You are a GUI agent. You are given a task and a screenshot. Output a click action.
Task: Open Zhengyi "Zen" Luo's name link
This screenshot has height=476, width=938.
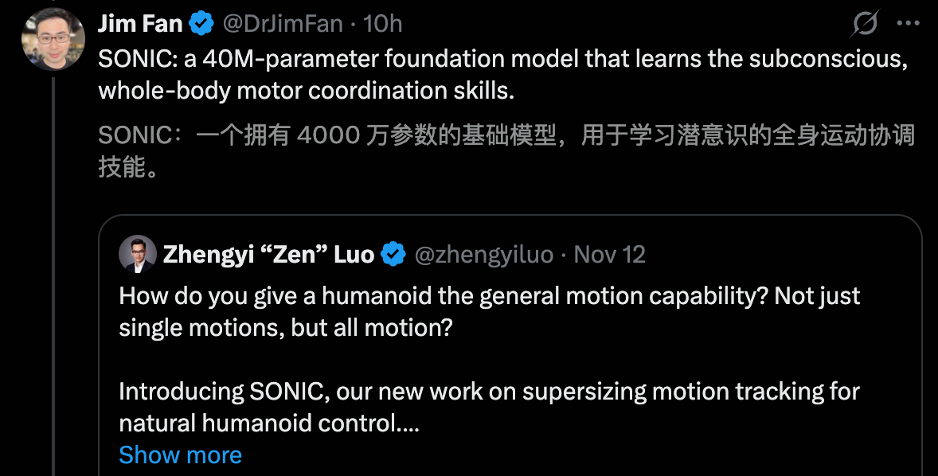(268, 254)
